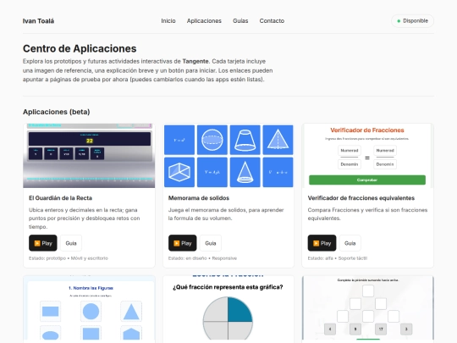Click the cube prism tile in Memorama image

coord(179,172)
